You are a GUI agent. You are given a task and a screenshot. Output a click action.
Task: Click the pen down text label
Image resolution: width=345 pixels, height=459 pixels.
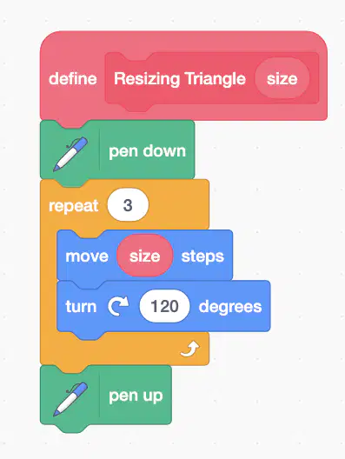(x=147, y=151)
